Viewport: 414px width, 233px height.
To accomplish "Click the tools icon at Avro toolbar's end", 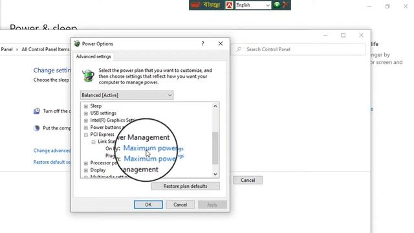I will coord(285,5).
